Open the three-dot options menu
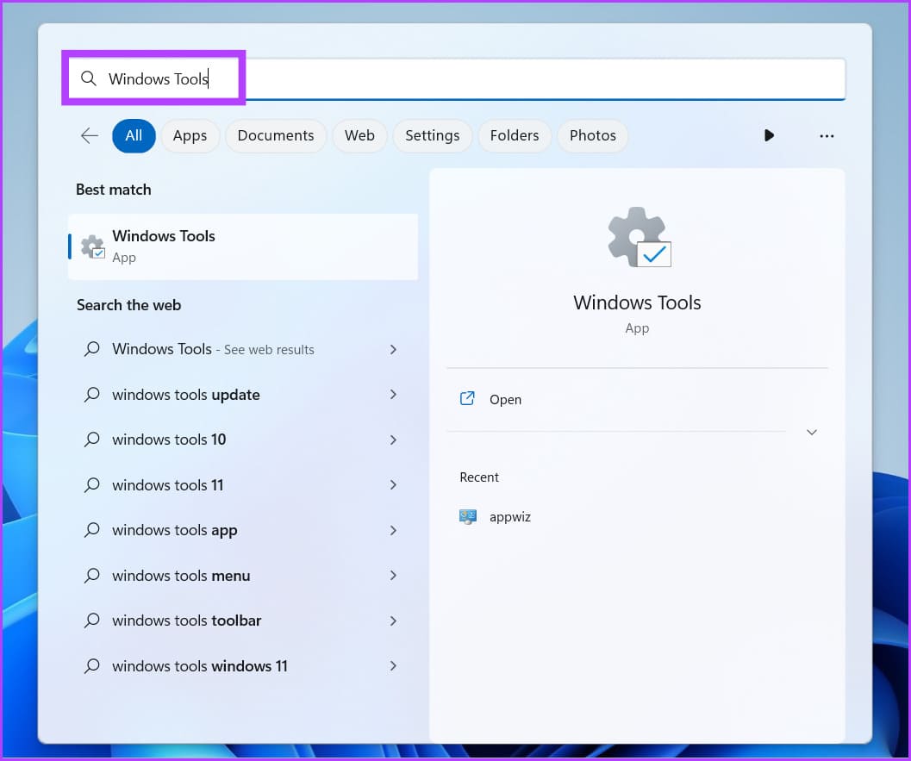911x761 pixels. click(827, 136)
